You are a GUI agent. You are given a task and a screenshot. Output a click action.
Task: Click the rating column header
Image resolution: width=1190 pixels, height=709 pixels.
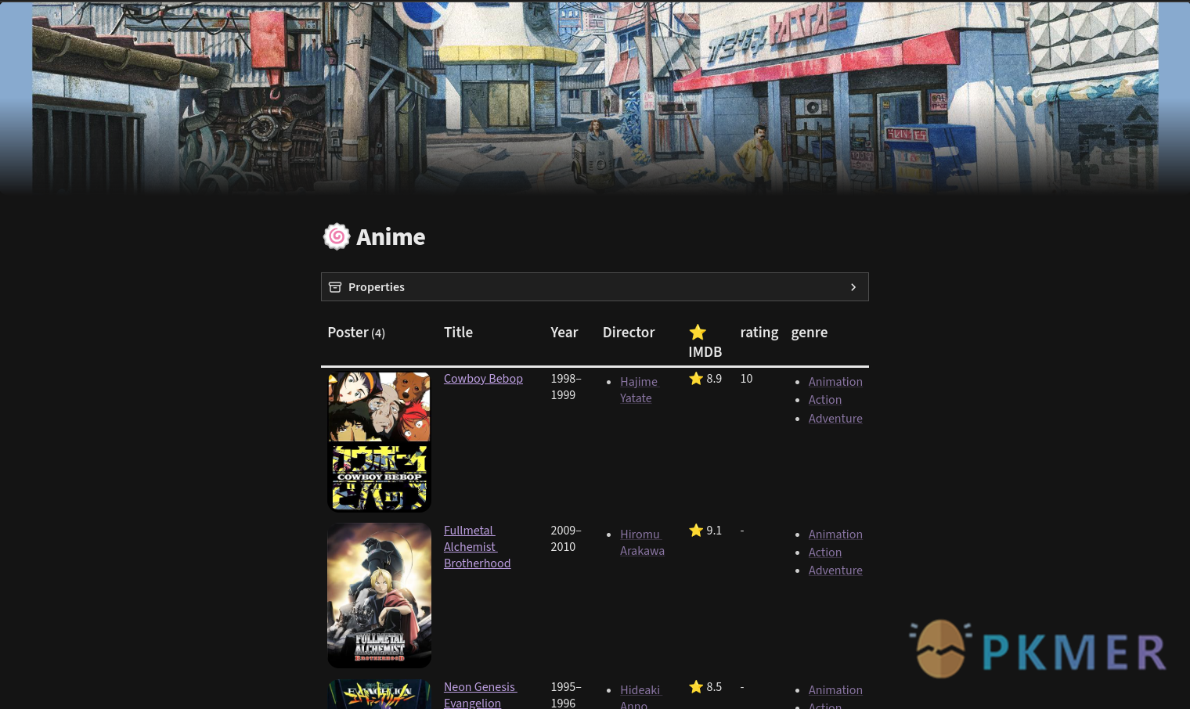click(759, 333)
